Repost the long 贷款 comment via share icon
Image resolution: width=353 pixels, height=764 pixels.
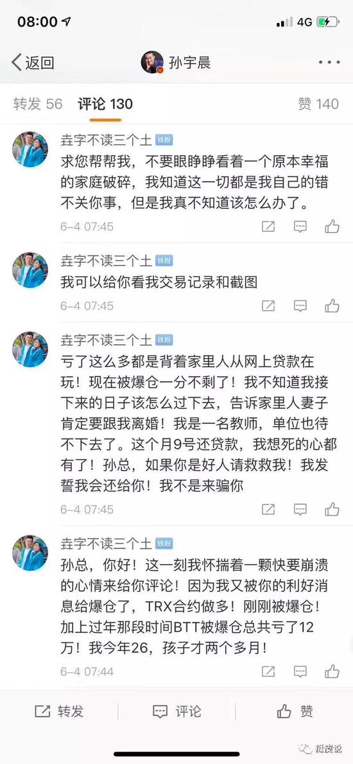pos(268,509)
